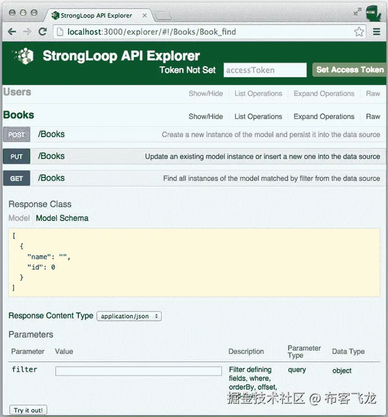Open the Chrome hamburger menu
388x417 pixels.
[377, 32]
